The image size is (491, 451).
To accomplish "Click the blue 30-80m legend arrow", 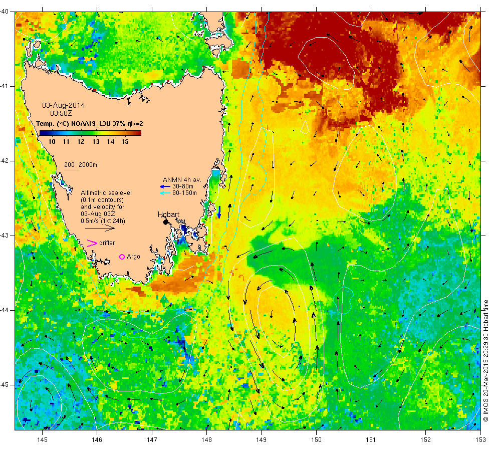I will (x=165, y=186).
